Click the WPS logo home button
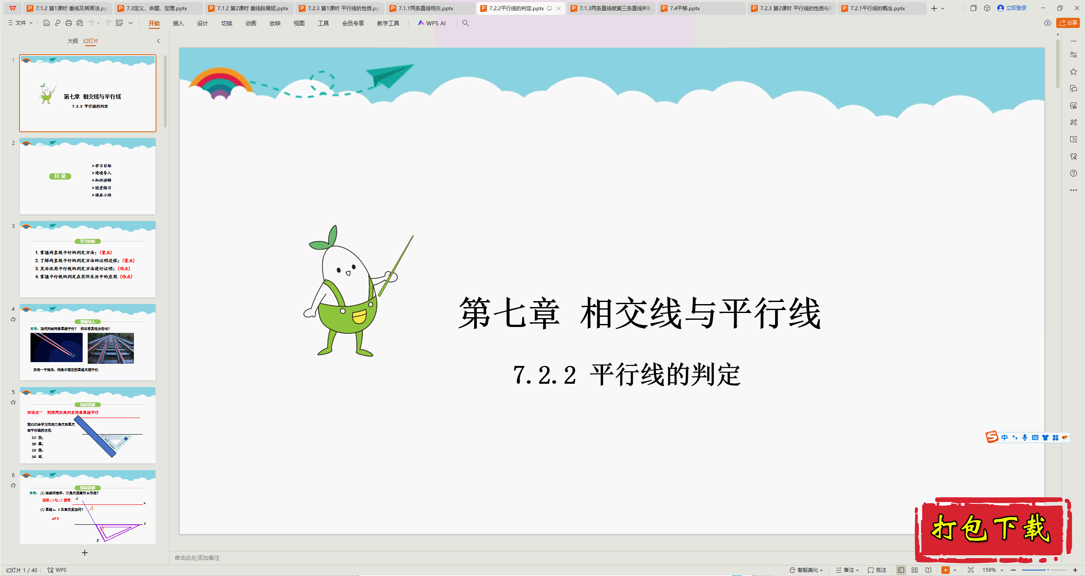The image size is (1085, 576). coord(13,8)
